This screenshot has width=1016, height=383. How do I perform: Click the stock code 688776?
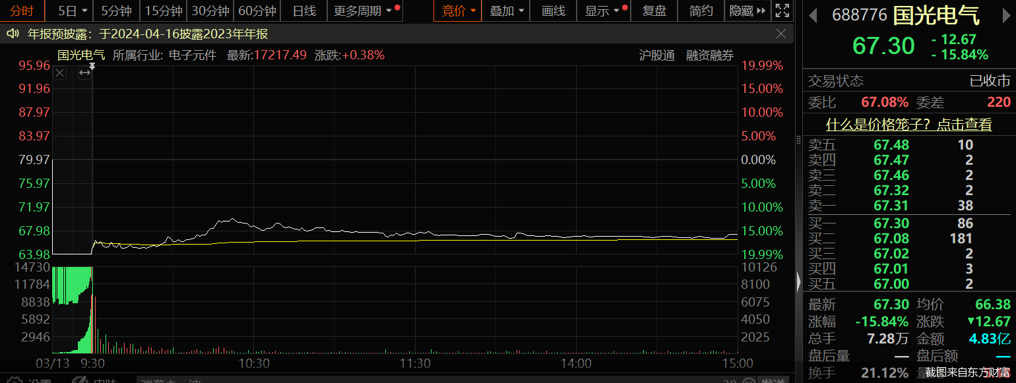click(859, 15)
